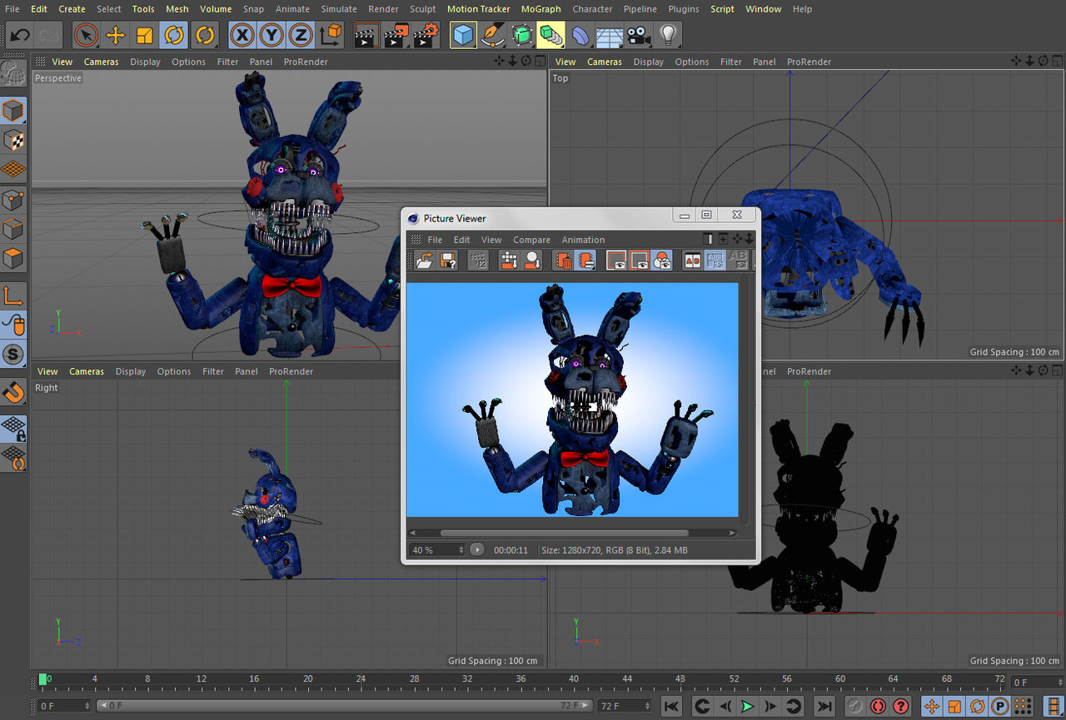Switch to Polygons mode
Screen dimensions: 1066x720
pos(13,258)
